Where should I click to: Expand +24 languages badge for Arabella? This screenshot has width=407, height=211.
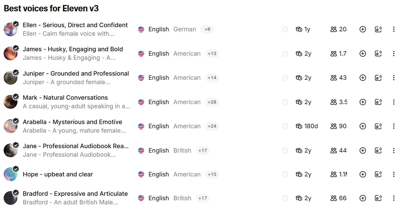(x=212, y=126)
